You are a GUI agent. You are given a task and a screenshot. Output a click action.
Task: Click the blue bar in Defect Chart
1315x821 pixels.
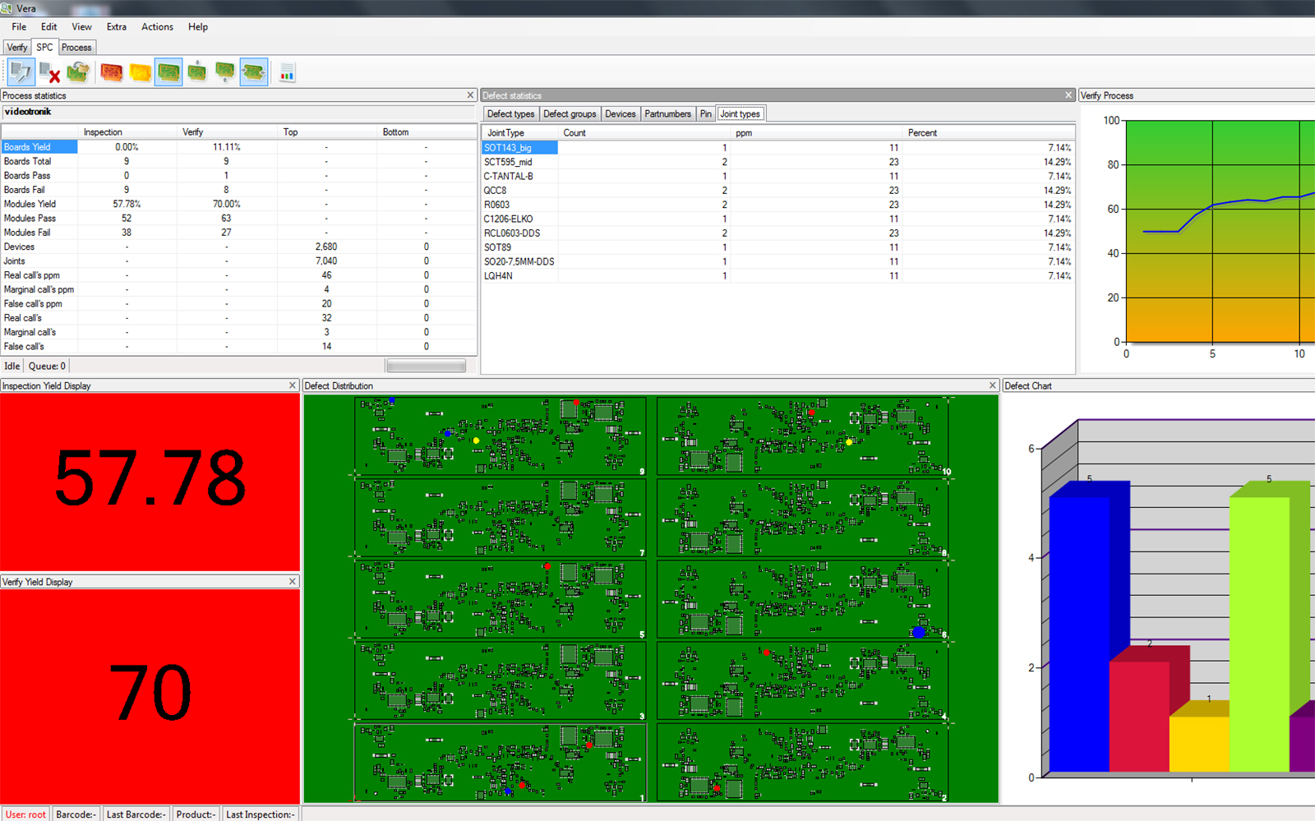point(1078,633)
